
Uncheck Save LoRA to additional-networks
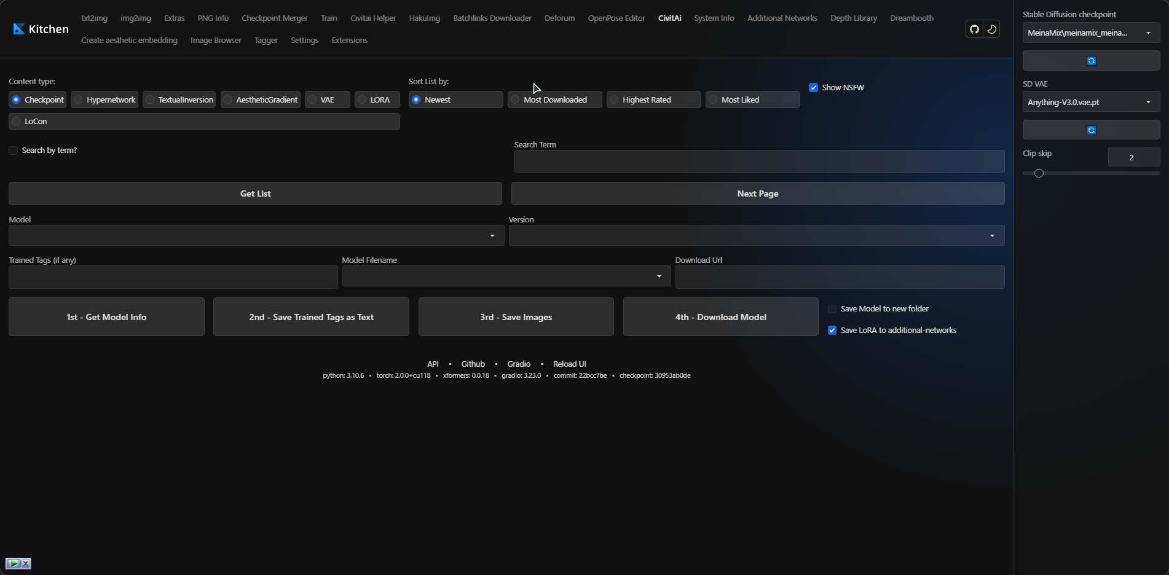[x=832, y=330]
